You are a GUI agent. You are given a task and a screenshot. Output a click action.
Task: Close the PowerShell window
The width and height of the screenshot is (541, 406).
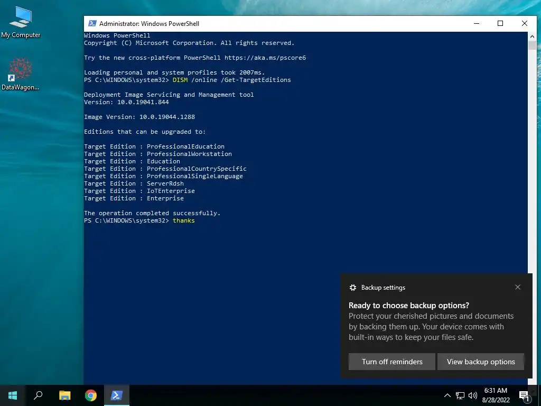click(525, 23)
